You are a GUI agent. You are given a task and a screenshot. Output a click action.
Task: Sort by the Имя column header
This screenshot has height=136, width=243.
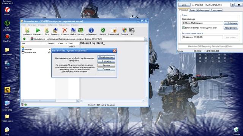pyautogui.click(x=31, y=43)
